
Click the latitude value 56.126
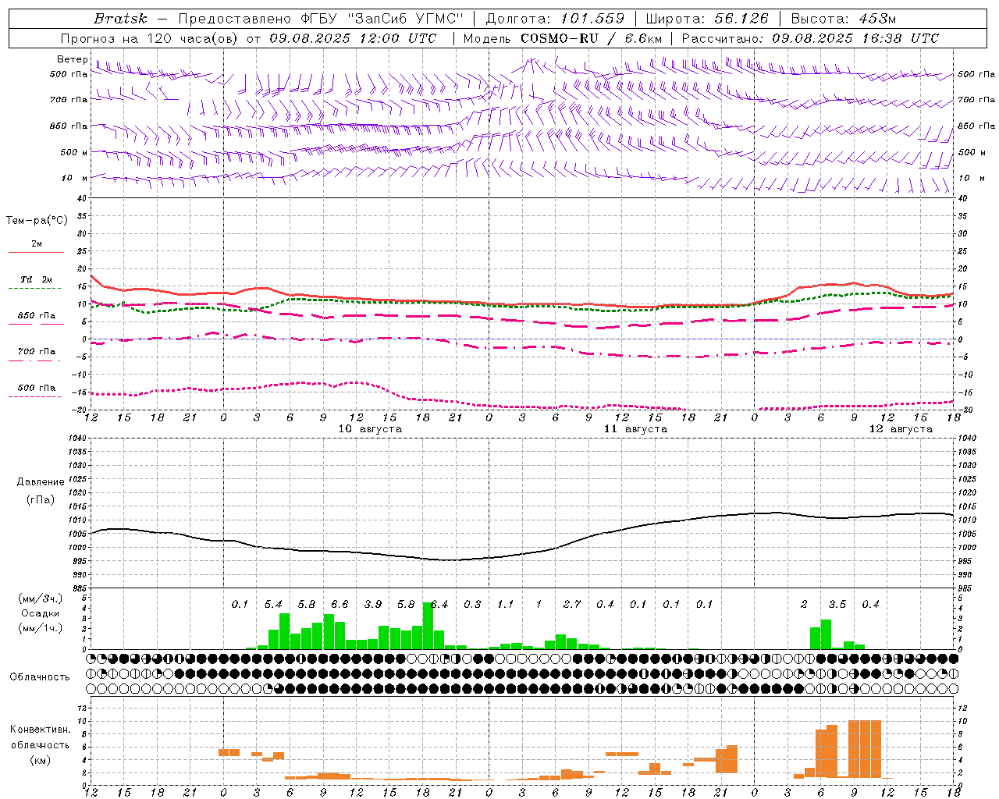coord(740,18)
